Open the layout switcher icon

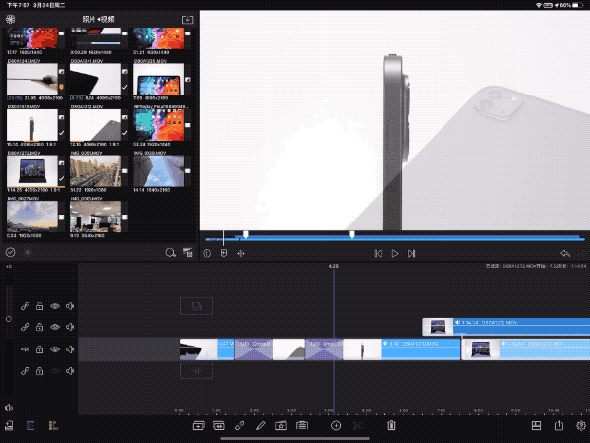point(536,425)
